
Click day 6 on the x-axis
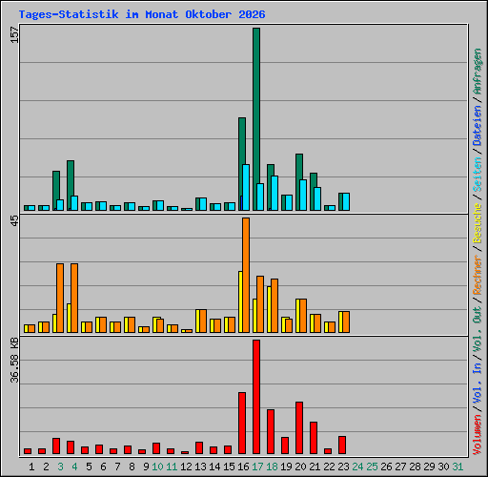[x=103, y=467]
